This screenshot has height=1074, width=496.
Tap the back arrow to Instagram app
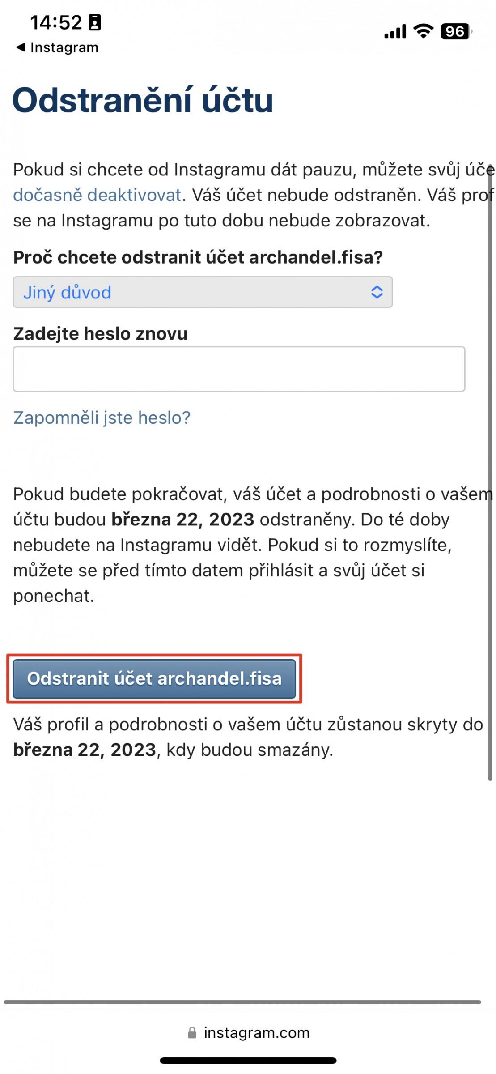pos(21,47)
